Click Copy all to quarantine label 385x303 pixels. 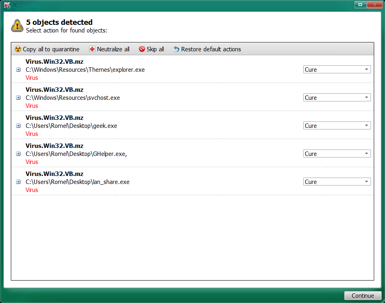pyautogui.click(x=51, y=49)
